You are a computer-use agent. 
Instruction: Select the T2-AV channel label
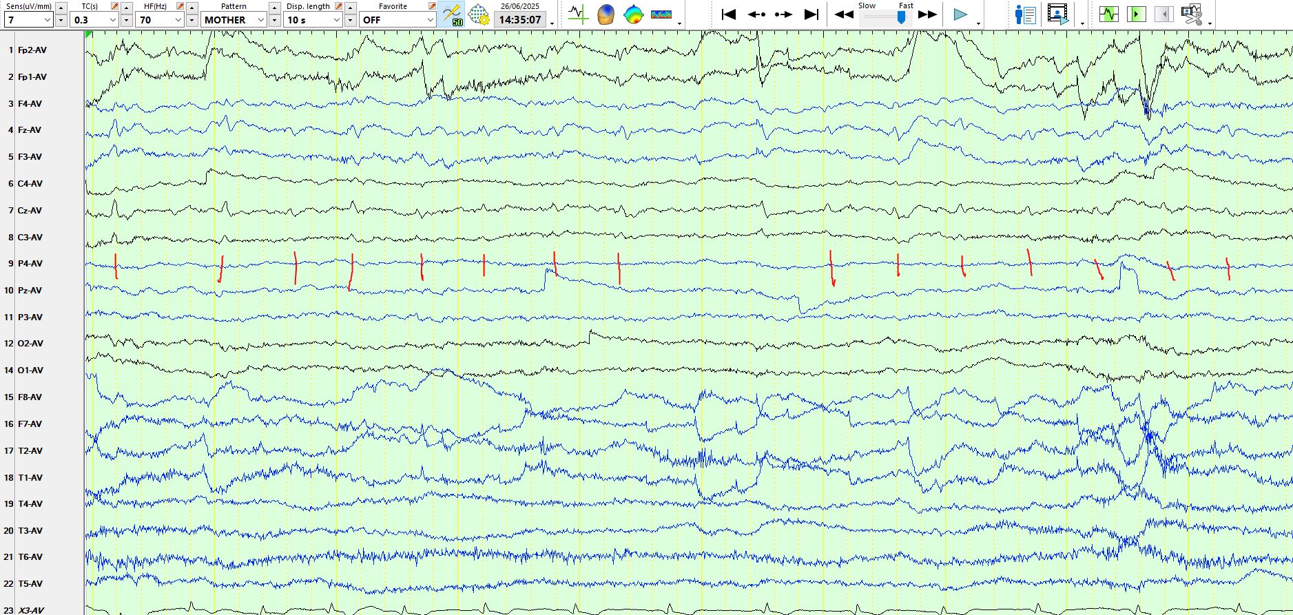[30, 451]
